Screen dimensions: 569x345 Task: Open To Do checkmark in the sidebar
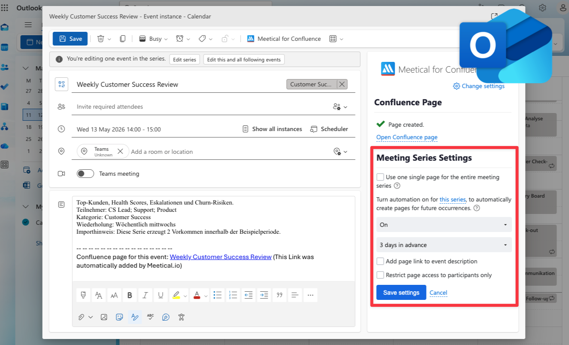(x=5, y=86)
